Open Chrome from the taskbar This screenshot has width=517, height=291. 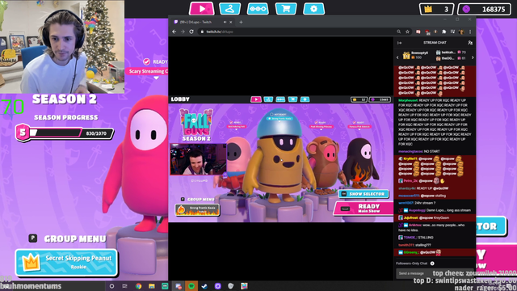138,286
